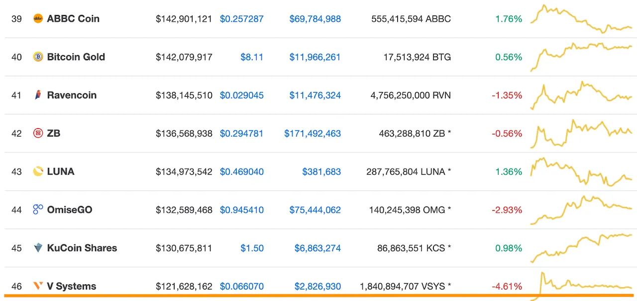This screenshot has width=637, height=301.
Task: Click LUNA price $0.469040
Action: (242, 172)
